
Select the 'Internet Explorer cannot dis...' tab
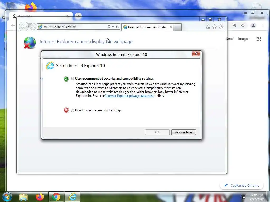pyautogui.click(x=147, y=27)
